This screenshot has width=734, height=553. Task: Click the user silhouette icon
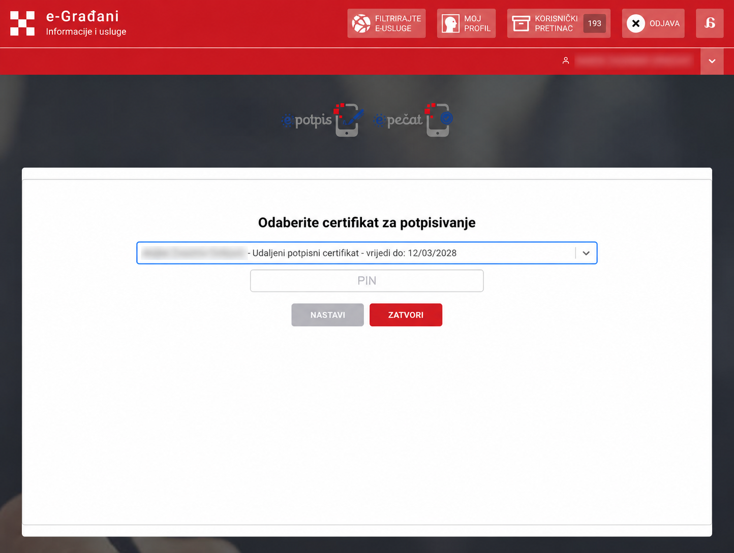pyautogui.click(x=566, y=60)
